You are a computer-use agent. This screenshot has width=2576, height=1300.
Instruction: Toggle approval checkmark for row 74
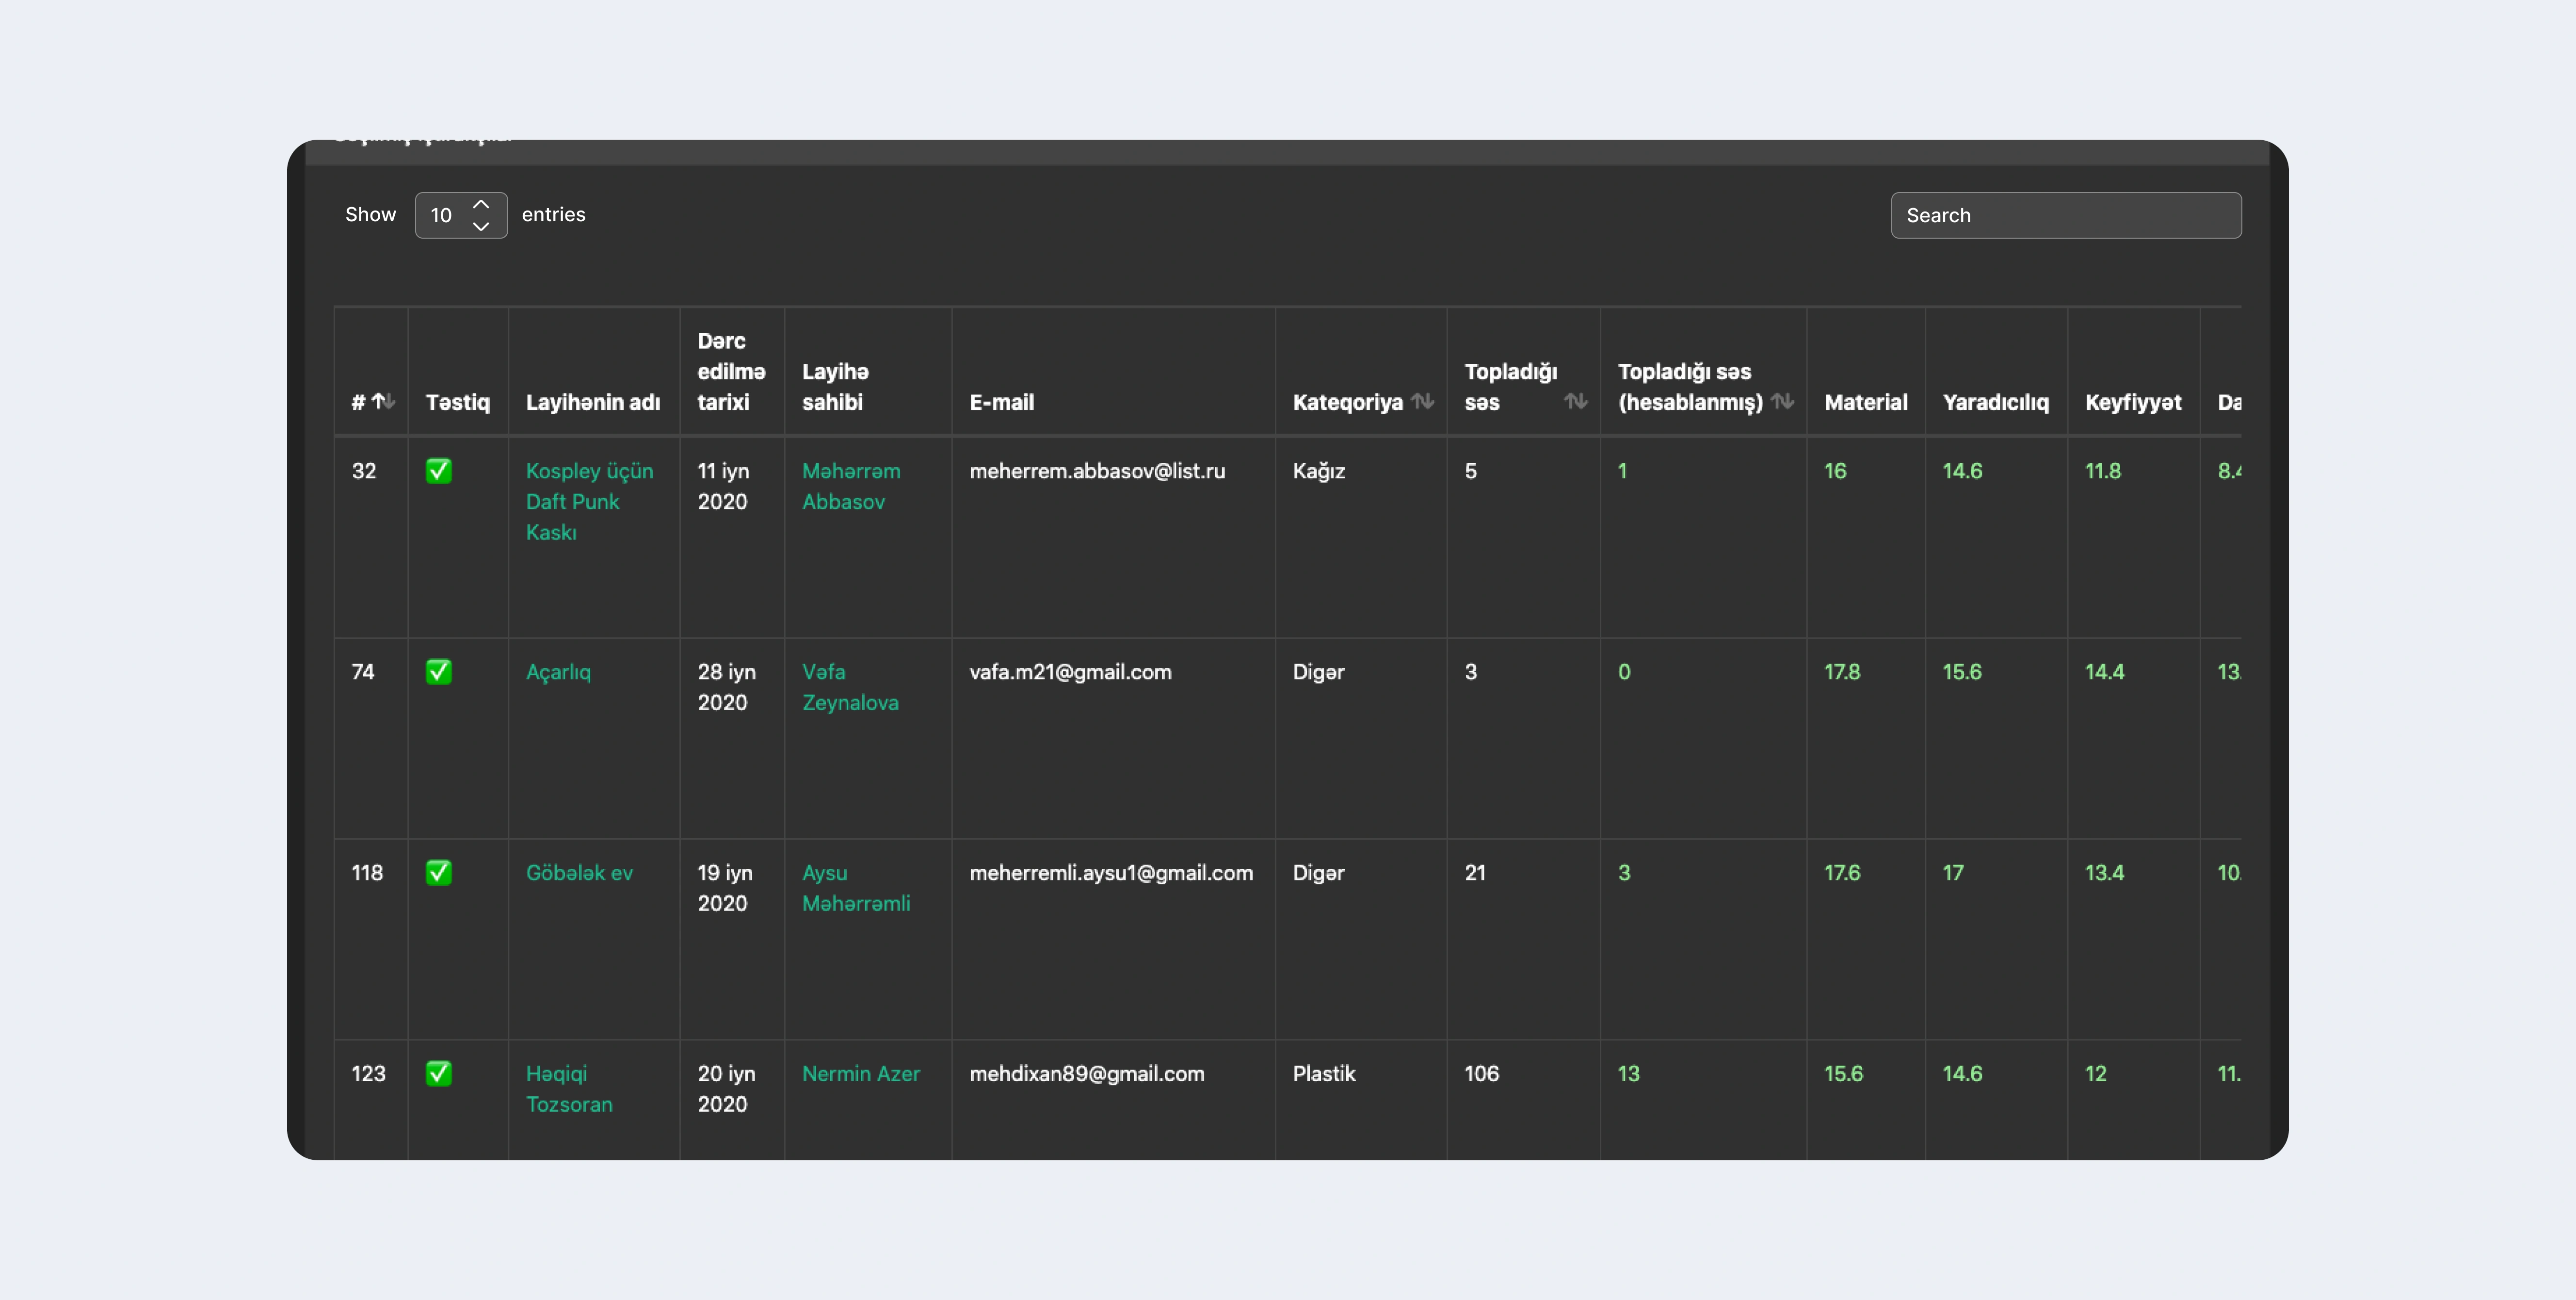pyautogui.click(x=438, y=672)
